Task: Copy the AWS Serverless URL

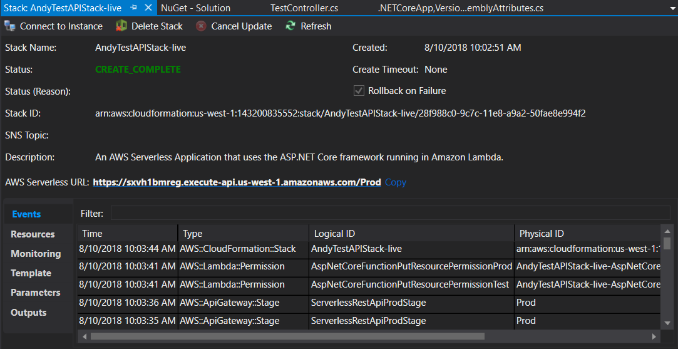Action: 396,182
